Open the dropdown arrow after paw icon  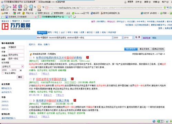pyautogui.click(x=43, y=7)
